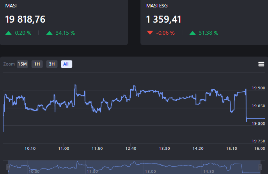
Task: Click the MASI 34,15 % green arrow
Action: [x=49, y=33]
